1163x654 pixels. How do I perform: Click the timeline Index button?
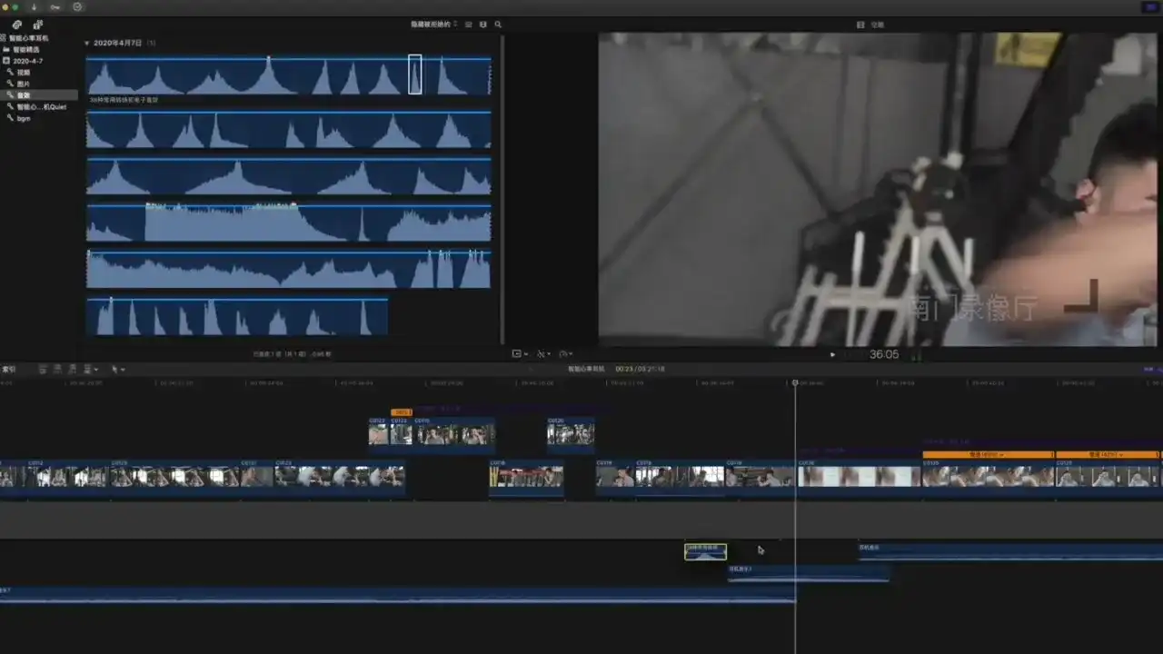coord(9,370)
